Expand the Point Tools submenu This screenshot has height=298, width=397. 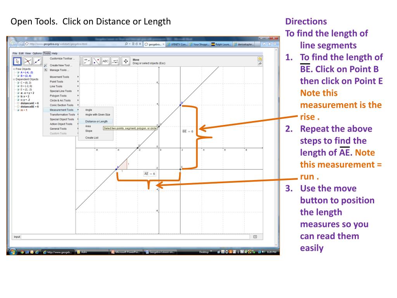(61, 81)
